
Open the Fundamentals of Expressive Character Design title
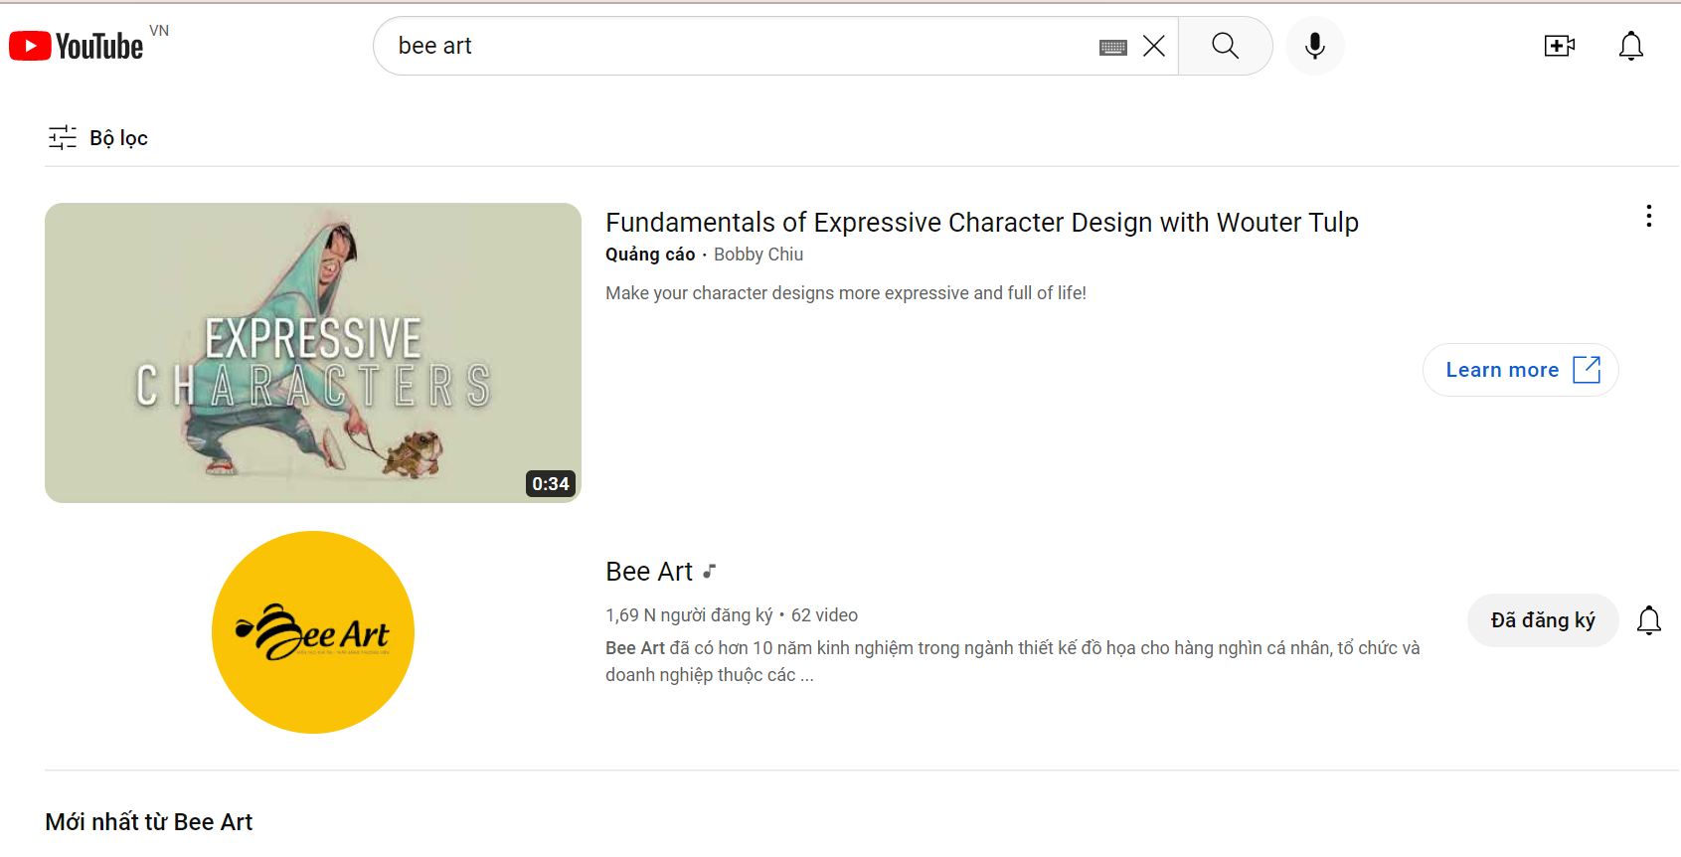(982, 222)
